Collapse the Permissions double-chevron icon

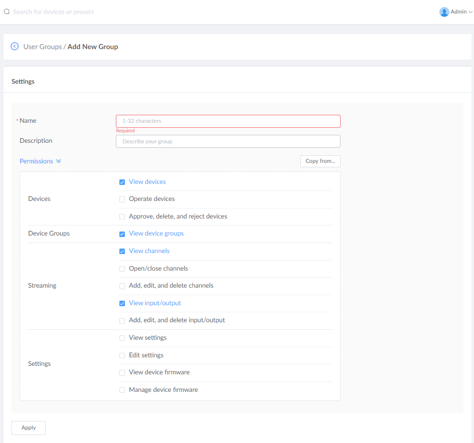pos(59,161)
